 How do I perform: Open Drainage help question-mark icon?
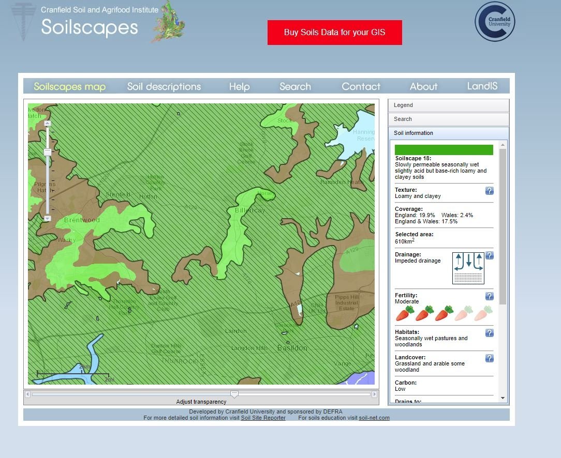[490, 255]
